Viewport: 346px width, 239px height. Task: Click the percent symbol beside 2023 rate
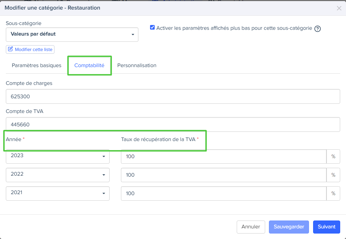point(333,156)
